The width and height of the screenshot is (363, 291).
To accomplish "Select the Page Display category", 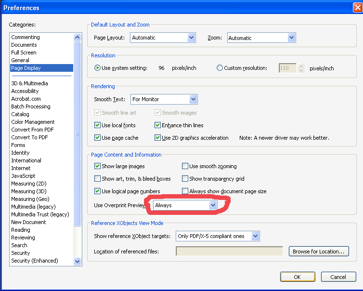I will [x=42, y=68].
